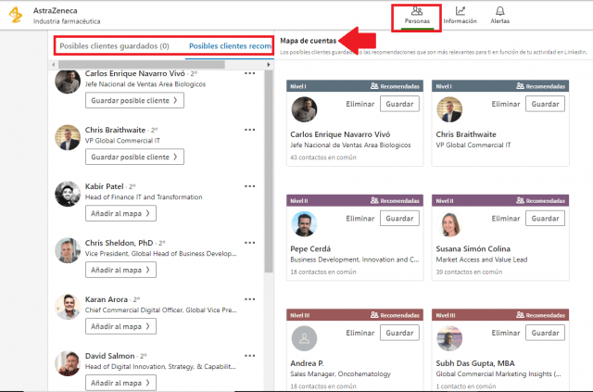
Task: Open more options for Kabir Patel
Action: click(x=249, y=186)
